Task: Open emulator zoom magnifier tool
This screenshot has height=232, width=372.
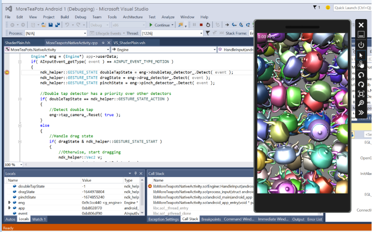Action: click(361, 103)
